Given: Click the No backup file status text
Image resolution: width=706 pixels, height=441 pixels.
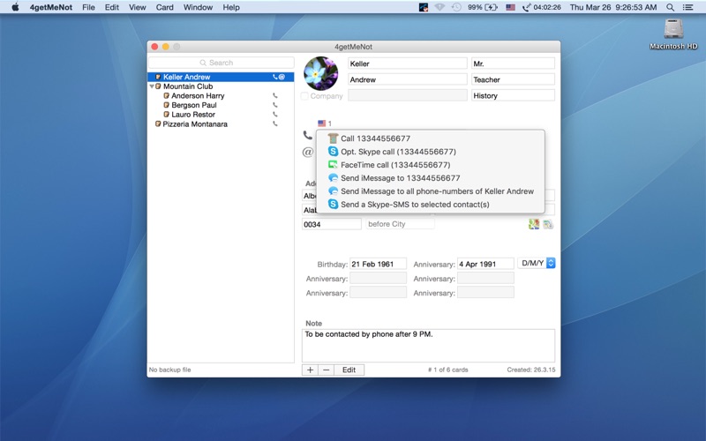Looking at the screenshot, I should (x=169, y=370).
